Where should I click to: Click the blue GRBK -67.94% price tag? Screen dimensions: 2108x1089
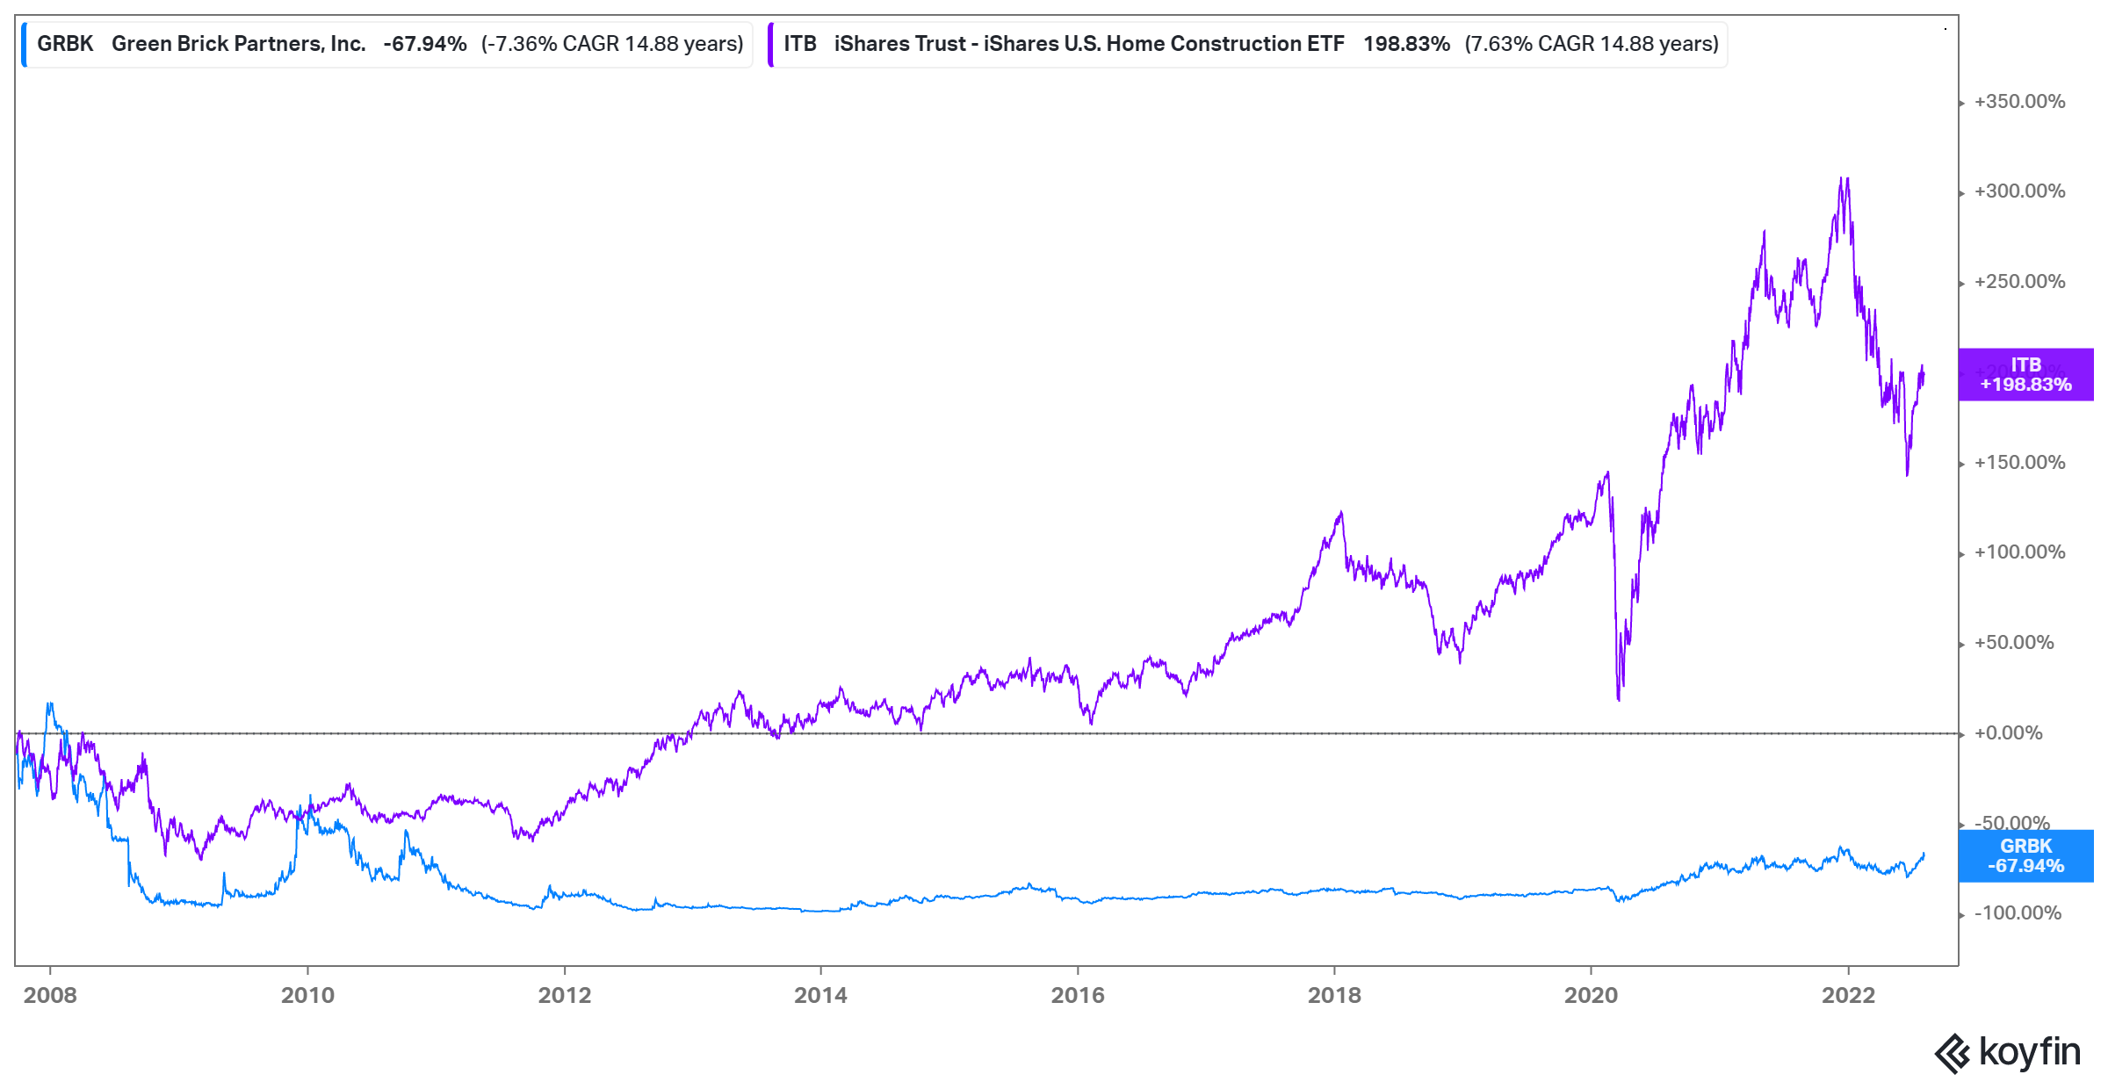pyautogui.click(x=2025, y=855)
